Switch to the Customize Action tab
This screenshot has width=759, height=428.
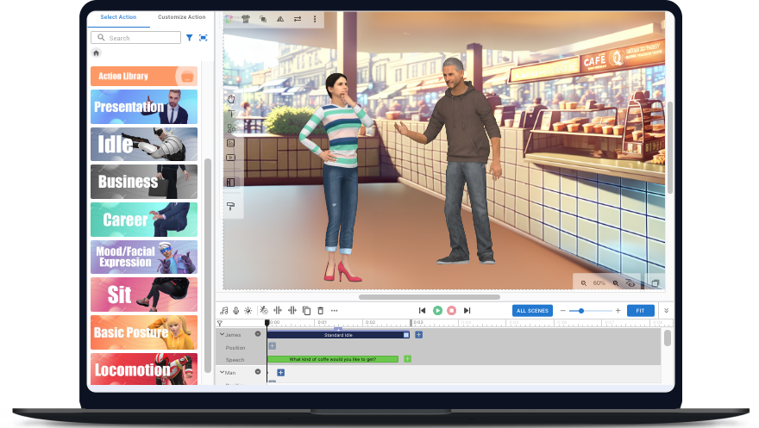(182, 17)
